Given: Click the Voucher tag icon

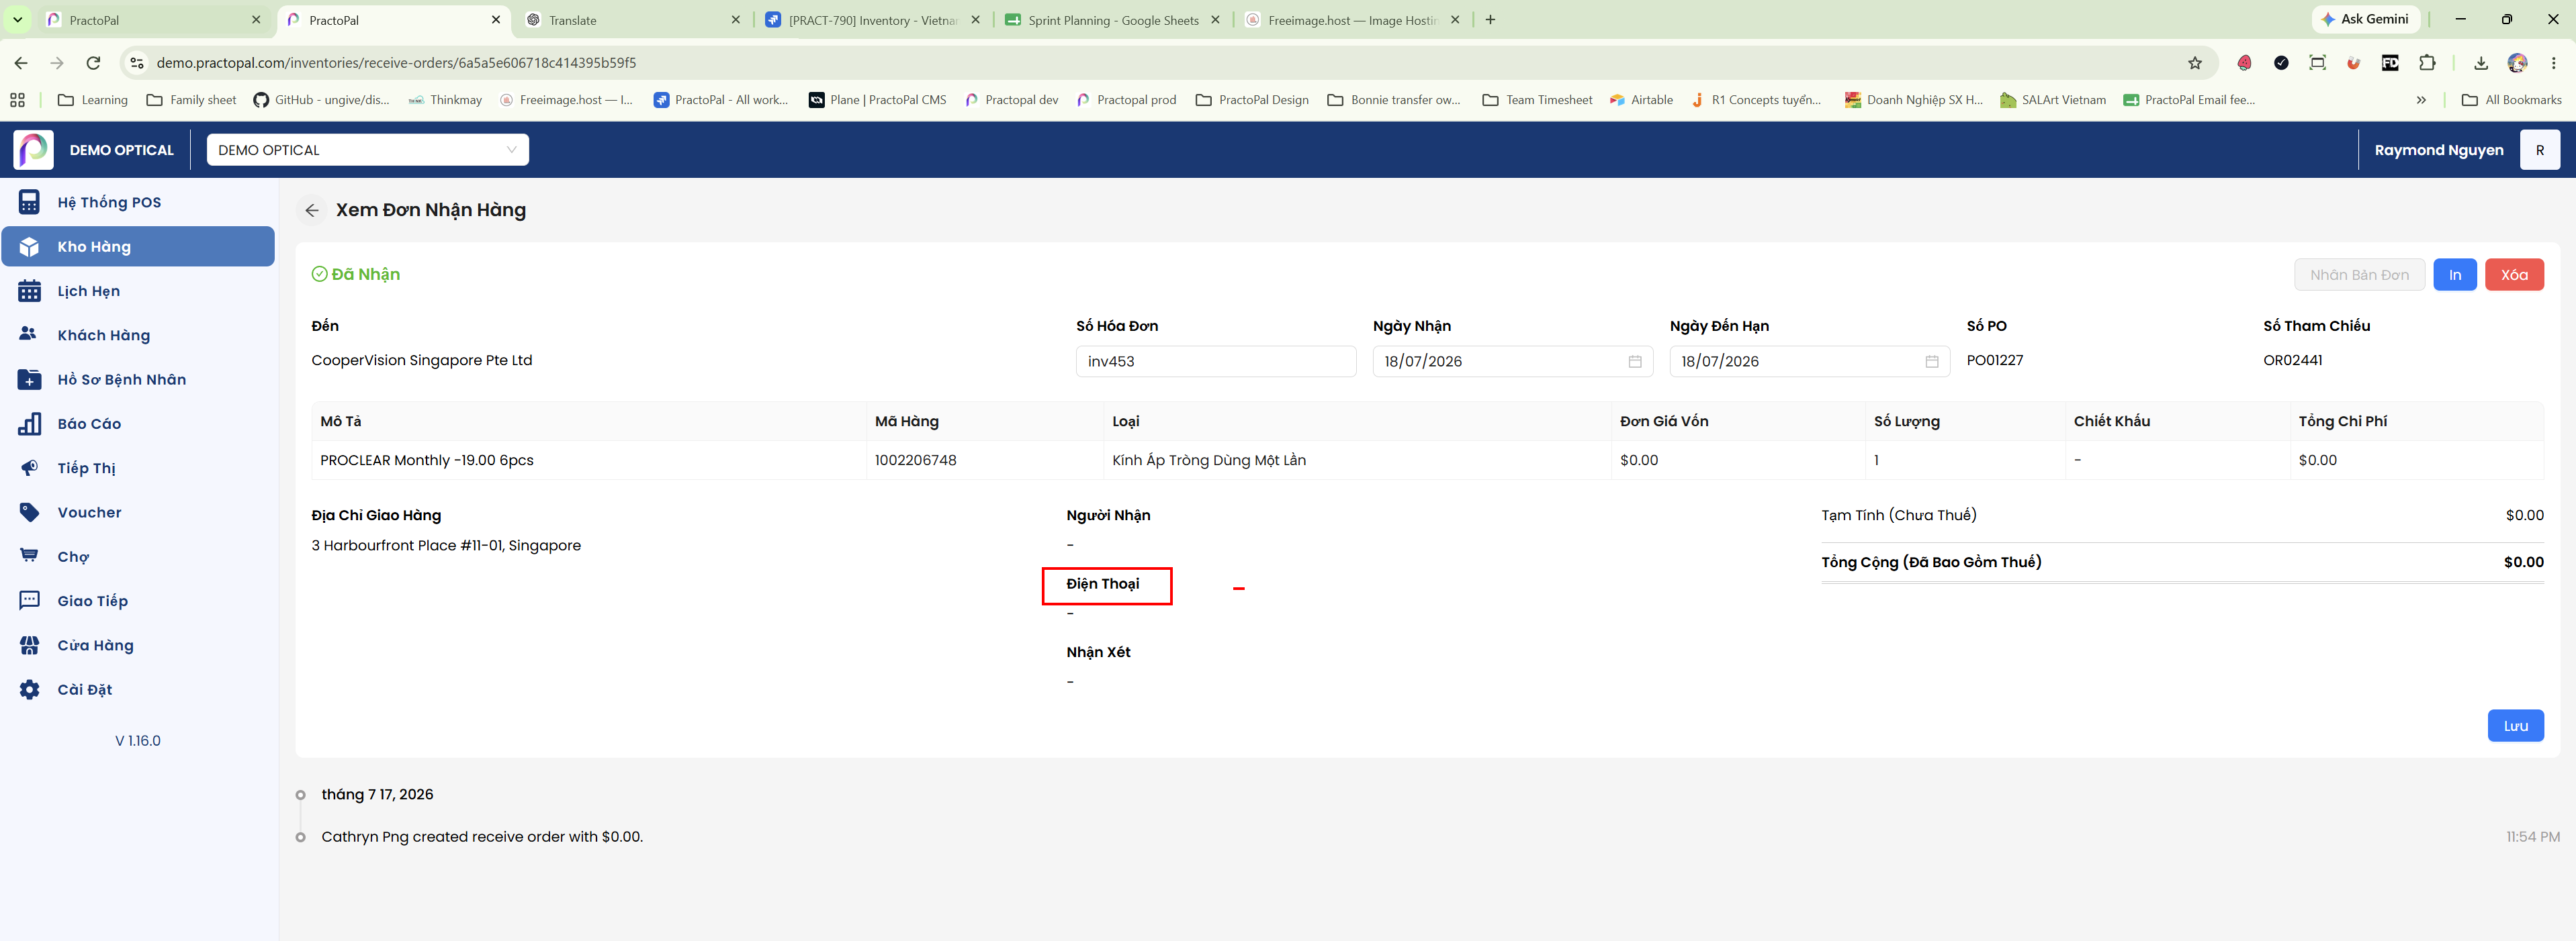Looking at the screenshot, I should click(29, 513).
